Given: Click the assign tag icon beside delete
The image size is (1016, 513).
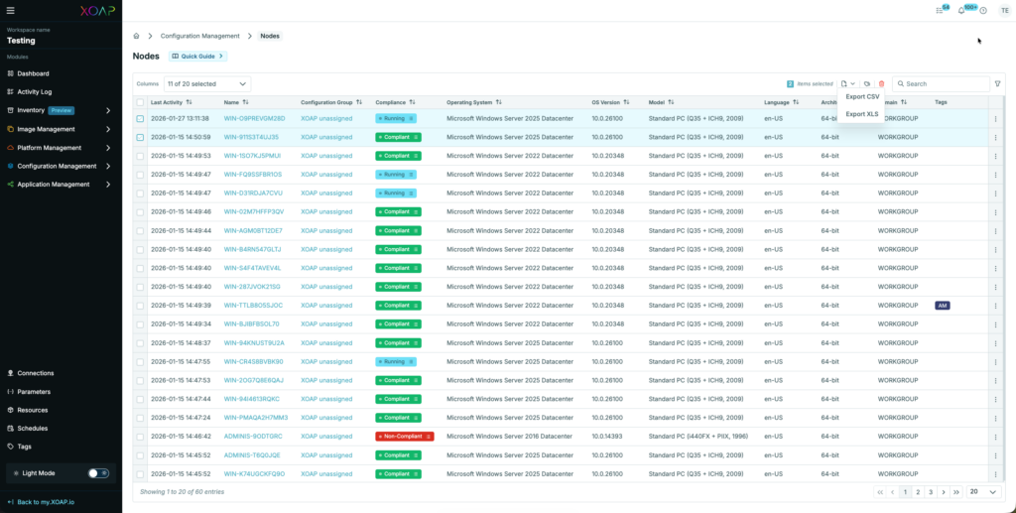Looking at the screenshot, I should pos(867,84).
